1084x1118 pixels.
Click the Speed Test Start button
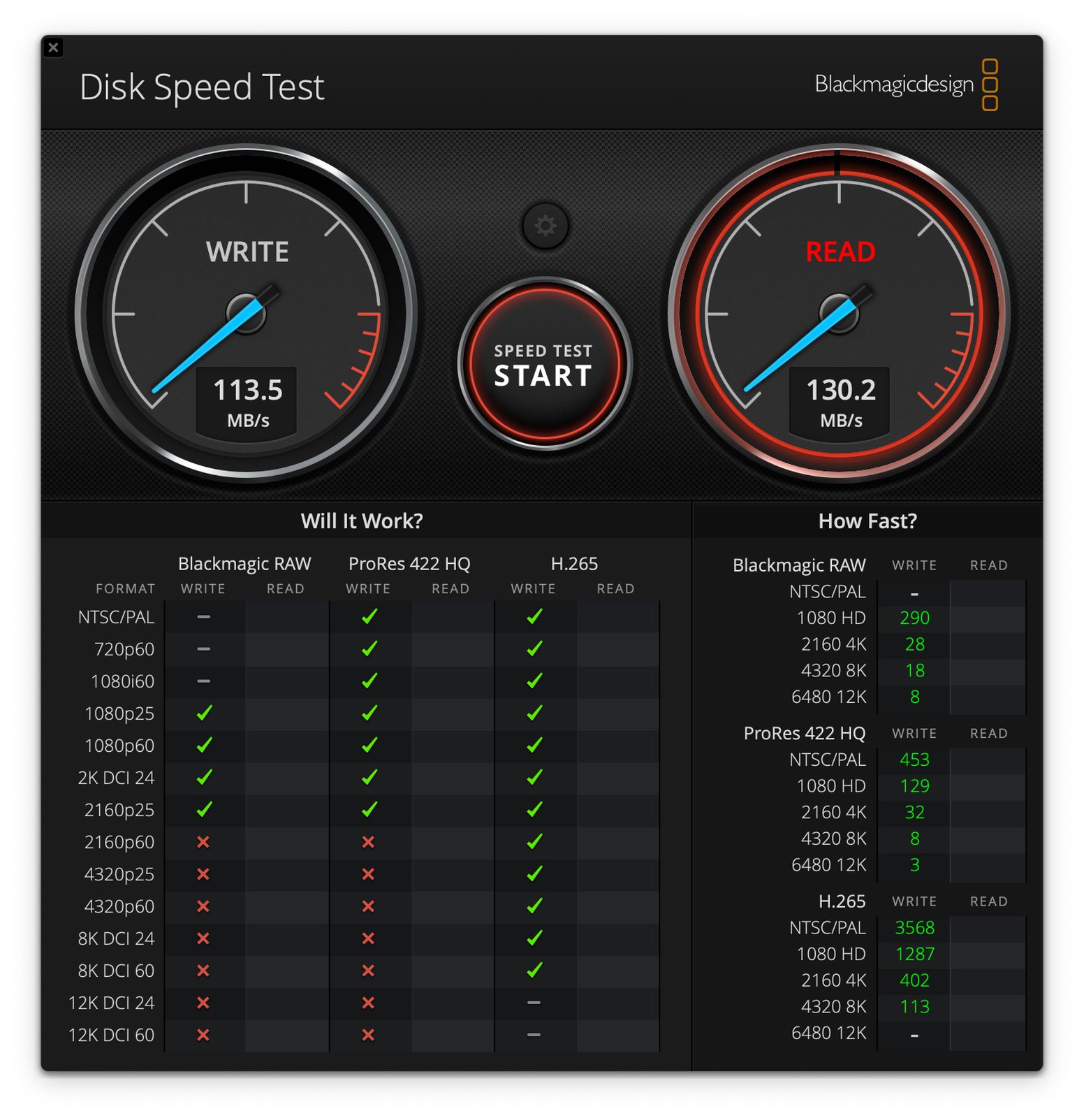click(x=545, y=364)
